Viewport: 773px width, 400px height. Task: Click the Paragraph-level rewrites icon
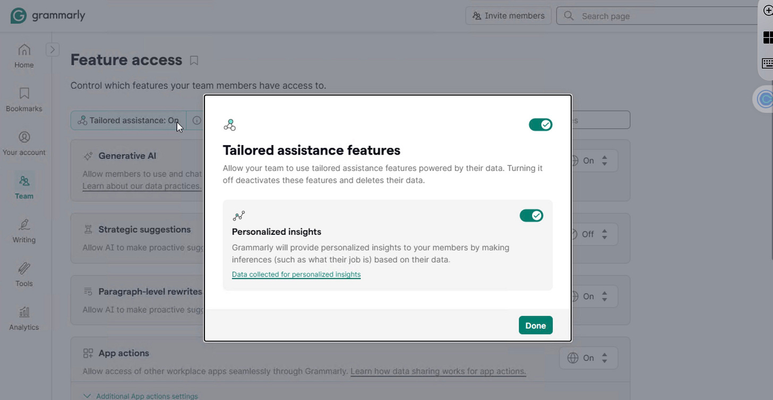click(x=88, y=292)
